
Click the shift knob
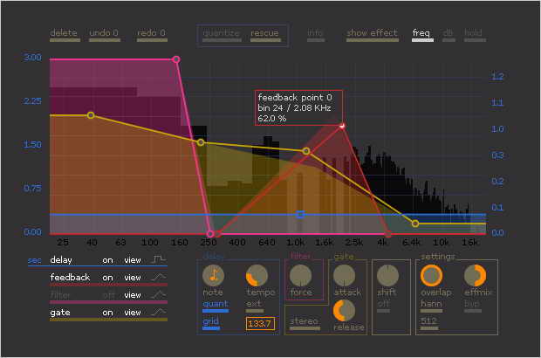coord(388,276)
